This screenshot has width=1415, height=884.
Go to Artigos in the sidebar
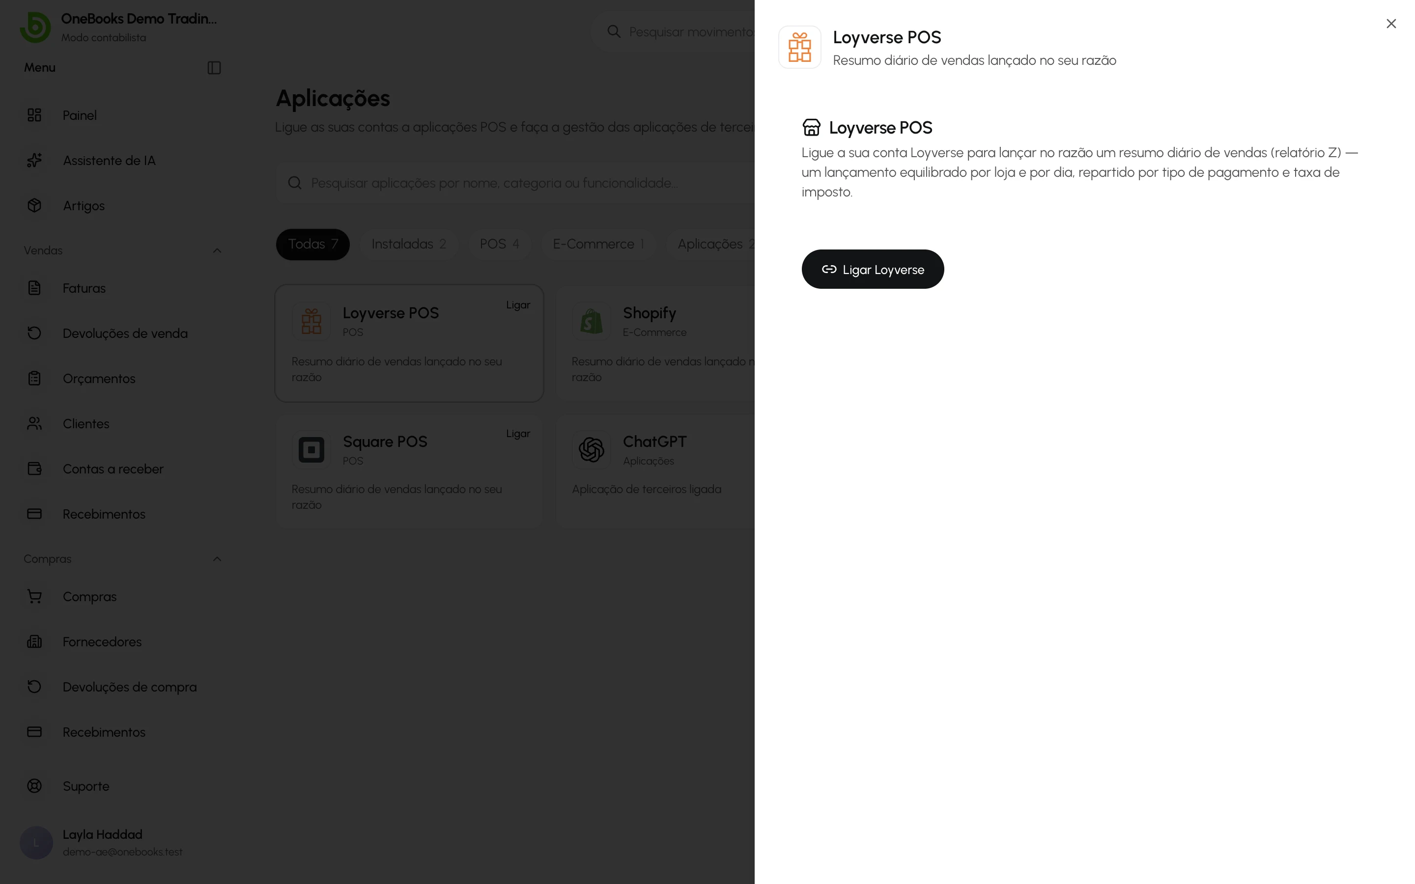click(x=84, y=206)
